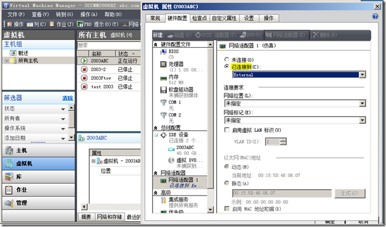Click the PRO 提示 toolbar icon
The width and height of the screenshot is (386, 227).
coord(80,24)
